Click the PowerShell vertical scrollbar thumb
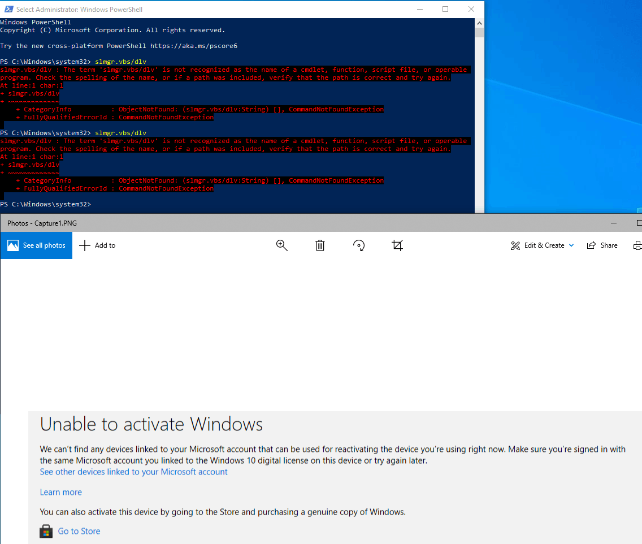Screen dimensions: 642x544 pyautogui.click(x=479, y=32)
